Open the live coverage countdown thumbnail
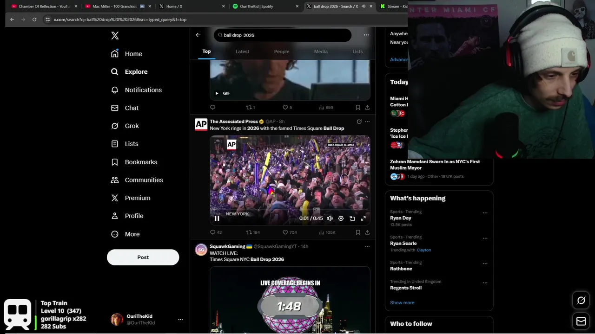 pyautogui.click(x=290, y=300)
